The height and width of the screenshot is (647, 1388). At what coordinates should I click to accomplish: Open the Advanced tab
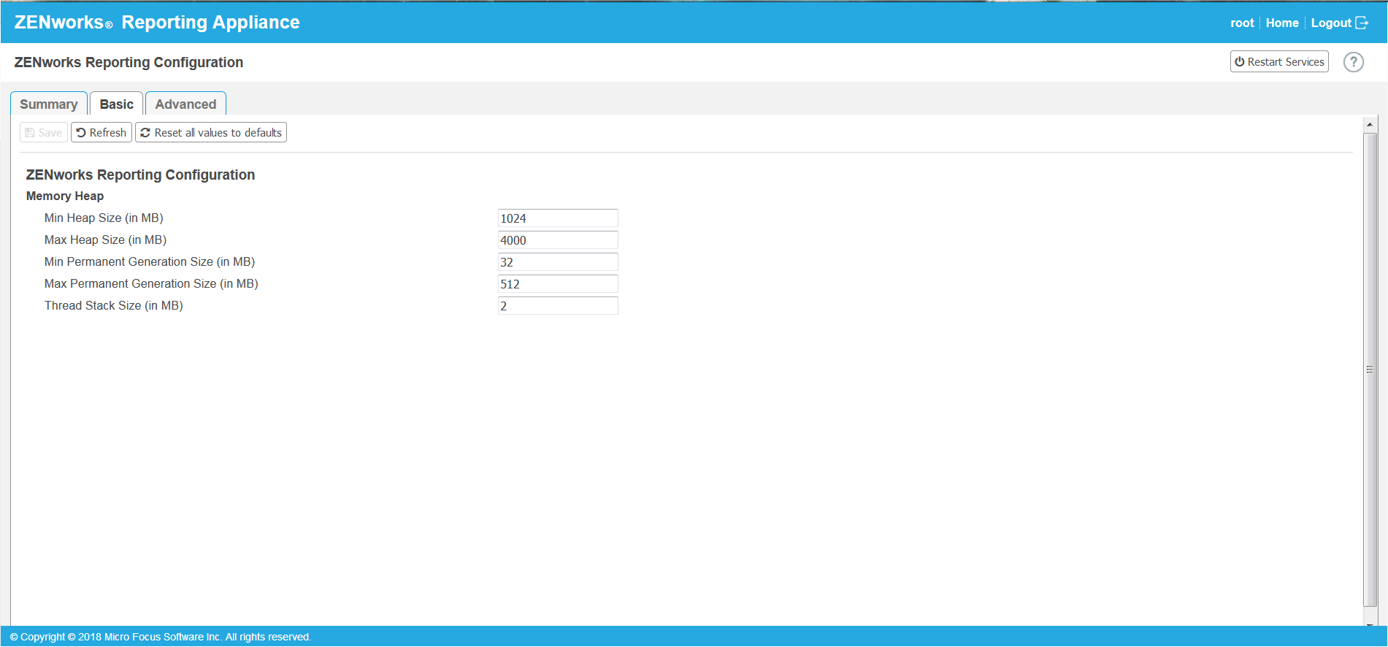pyautogui.click(x=185, y=104)
